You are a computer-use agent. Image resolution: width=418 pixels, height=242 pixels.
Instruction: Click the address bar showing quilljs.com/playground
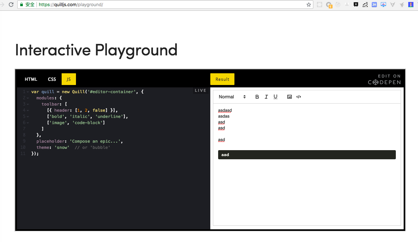[165, 5]
